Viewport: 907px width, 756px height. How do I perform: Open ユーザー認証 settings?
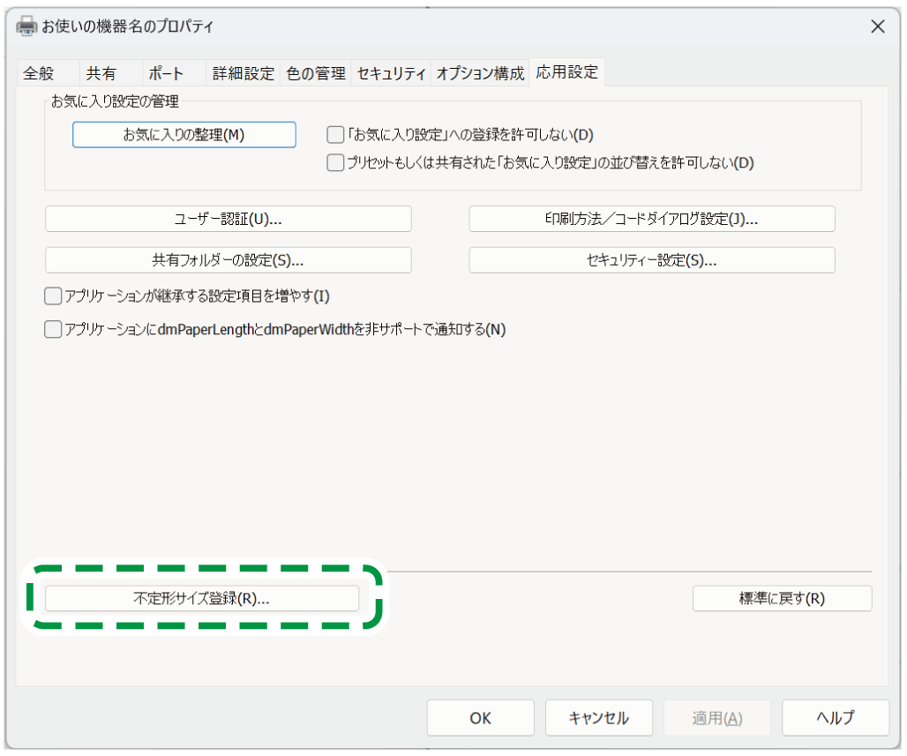pyautogui.click(x=228, y=219)
